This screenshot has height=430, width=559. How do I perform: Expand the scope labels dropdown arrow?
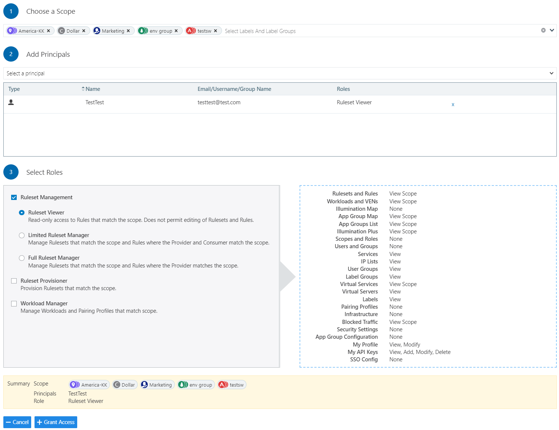pyautogui.click(x=552, y=30)
